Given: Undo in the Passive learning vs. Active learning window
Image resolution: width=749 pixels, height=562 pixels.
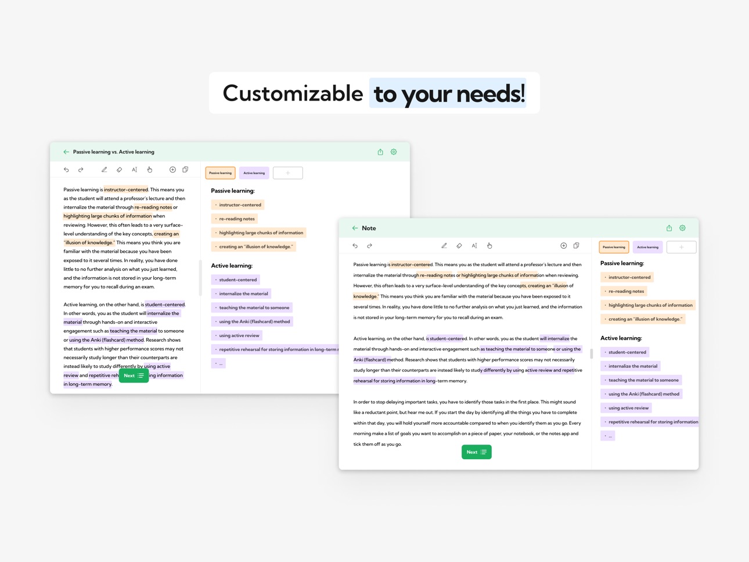Looking at the screenshot, I should (x=66, y=170).
